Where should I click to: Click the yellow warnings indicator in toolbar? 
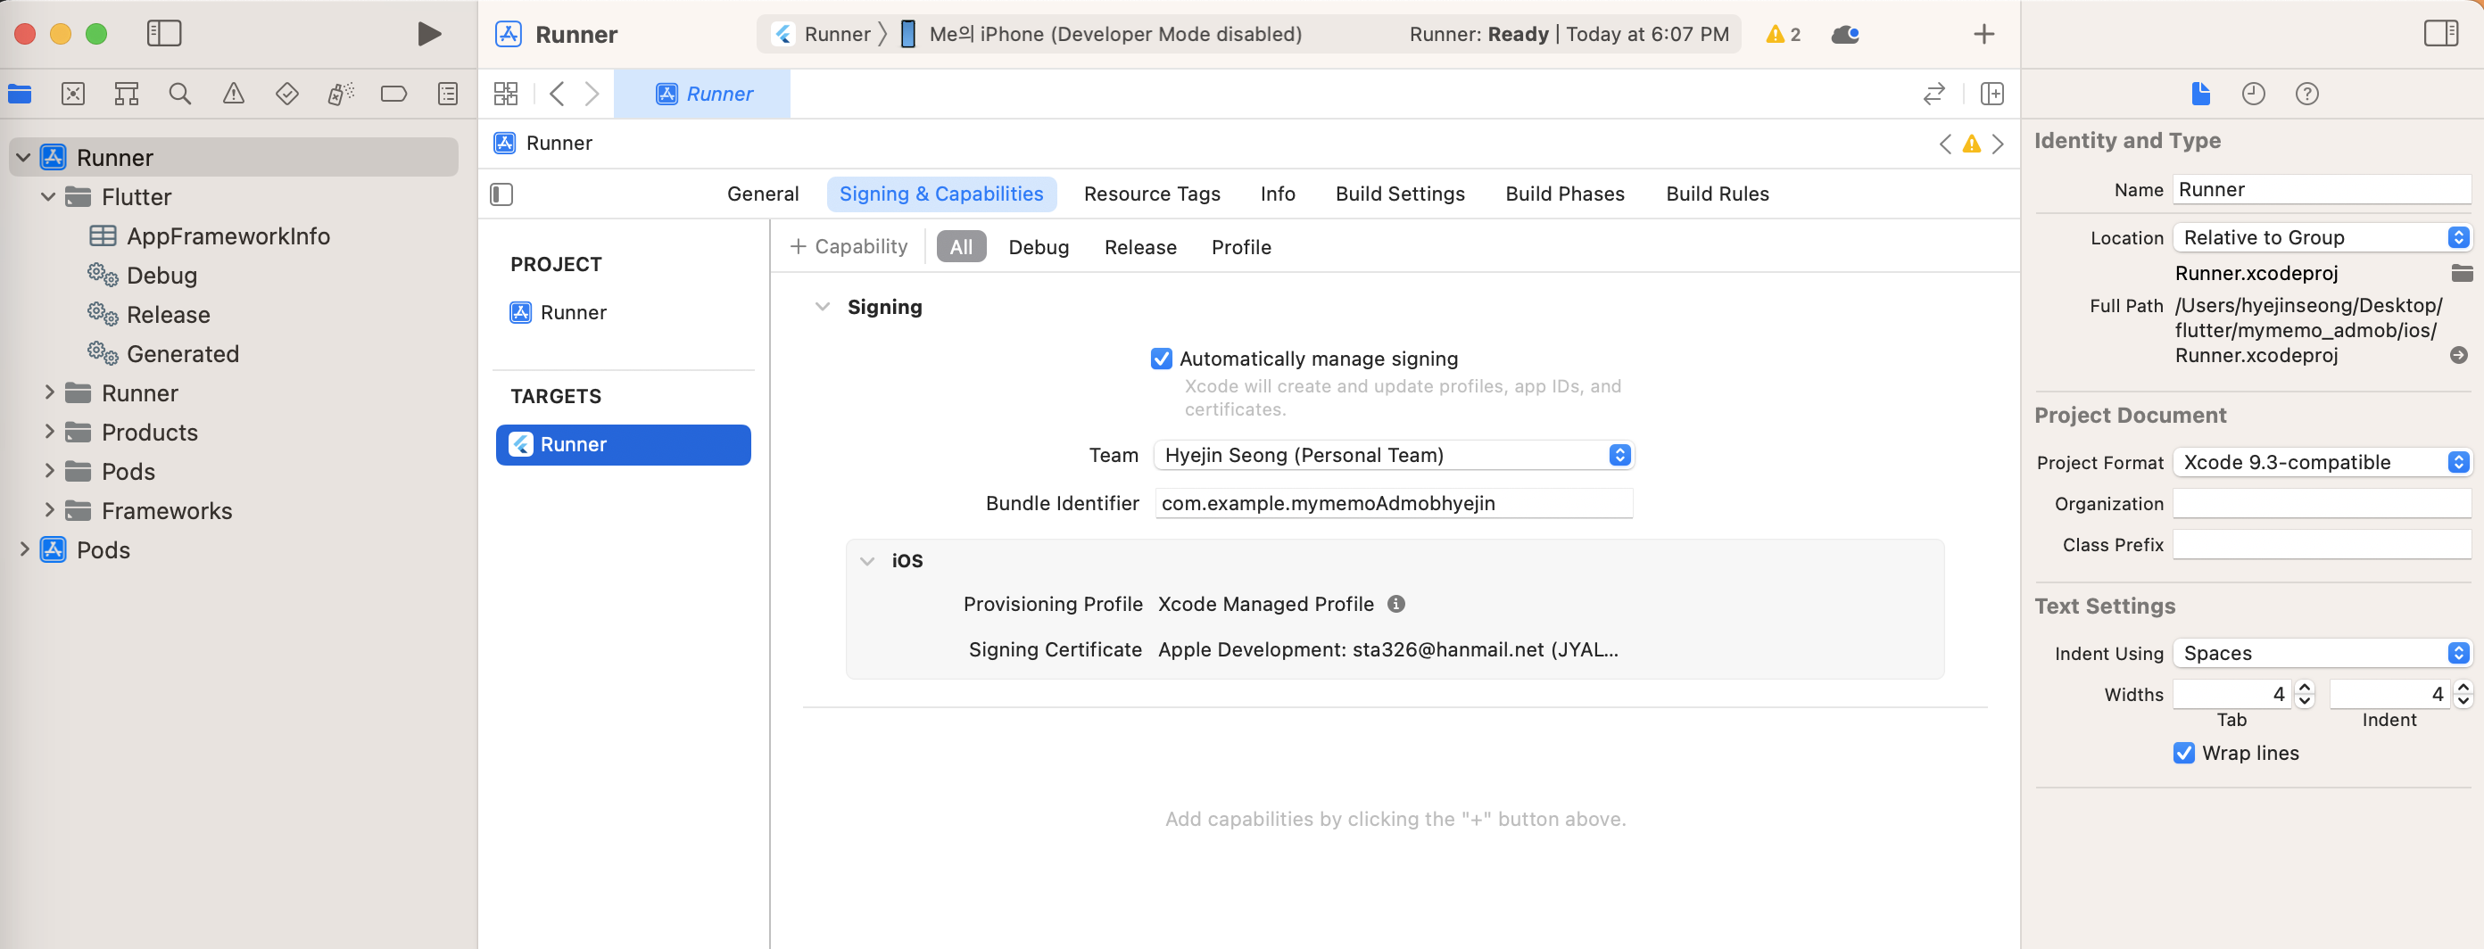(1783, 35)
